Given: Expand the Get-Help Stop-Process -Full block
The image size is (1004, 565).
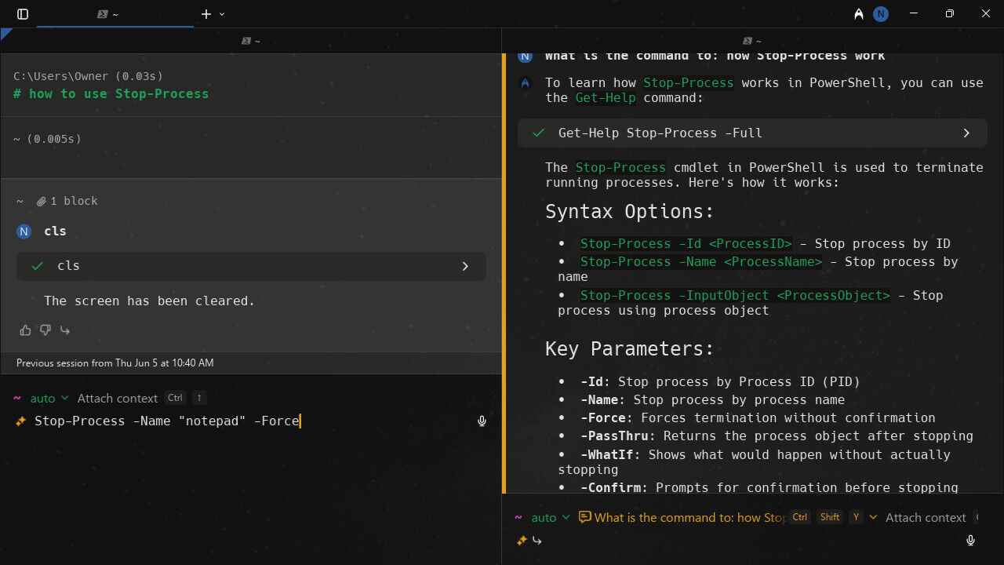Looking at the screenshot, I should (x=966, y=133).
